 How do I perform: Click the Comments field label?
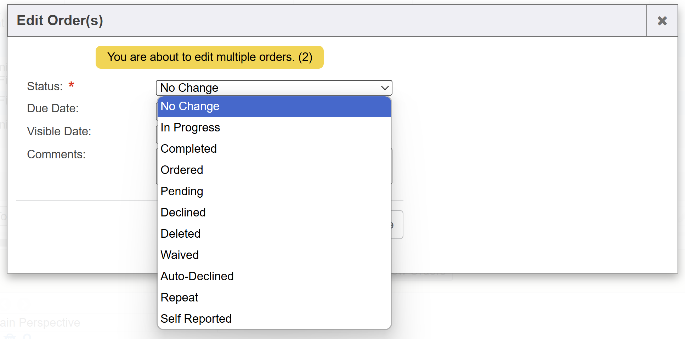point(56,154)
